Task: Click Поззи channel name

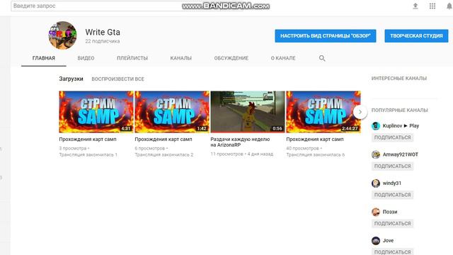Action: pyautogui.click(x=390, y=212)
